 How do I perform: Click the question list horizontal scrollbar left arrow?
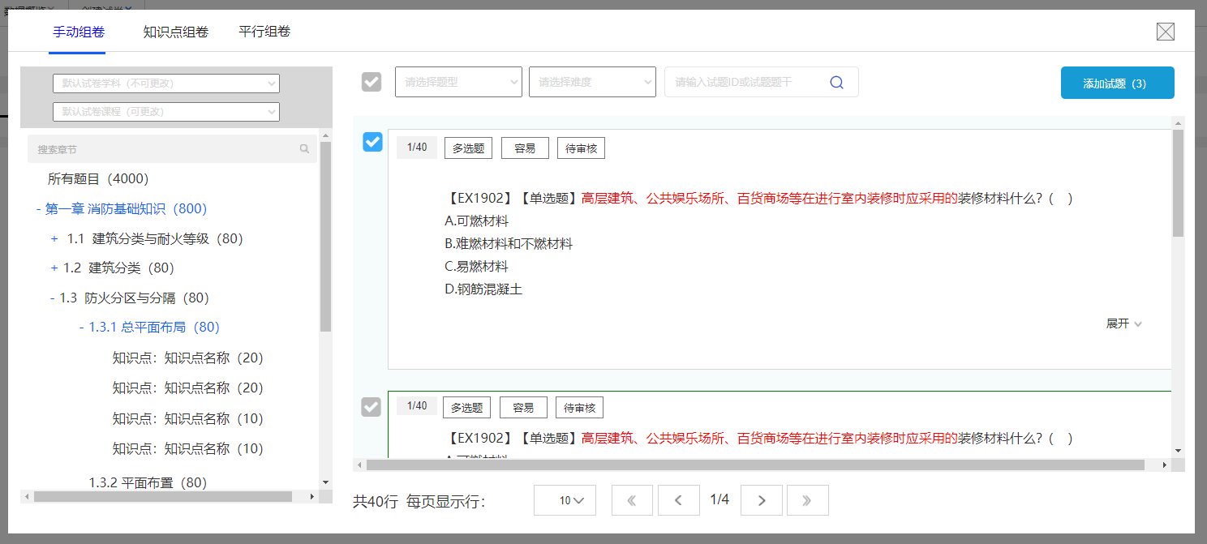(x=359, y=465)
